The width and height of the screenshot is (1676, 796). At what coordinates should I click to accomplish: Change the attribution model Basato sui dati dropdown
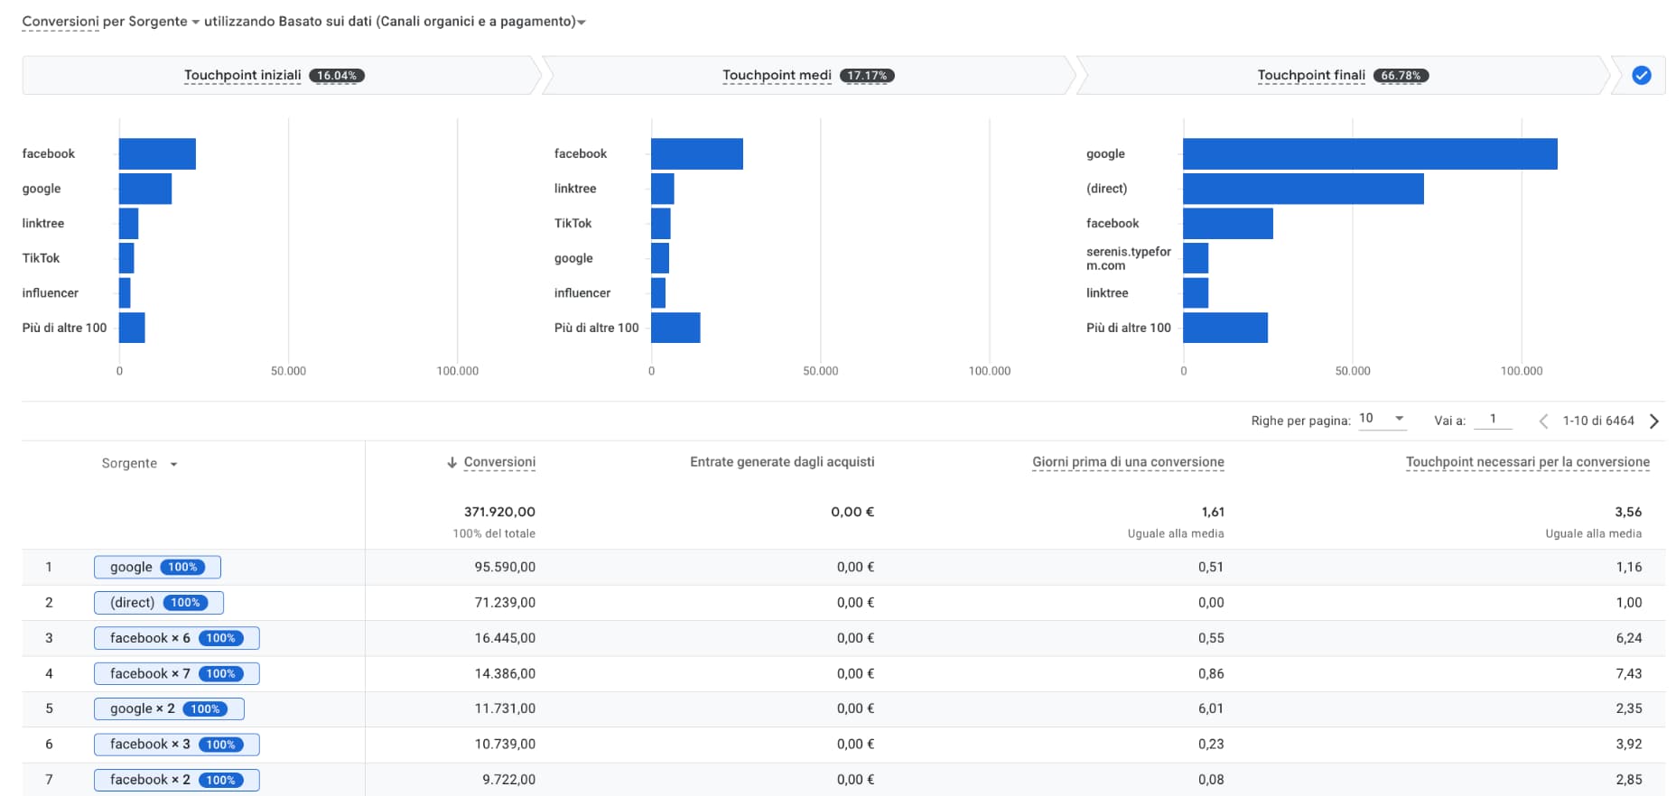[x=581, y=22]
